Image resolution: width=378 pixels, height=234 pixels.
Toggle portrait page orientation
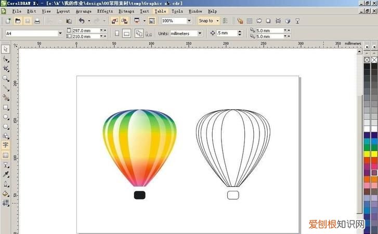point(116,33)
